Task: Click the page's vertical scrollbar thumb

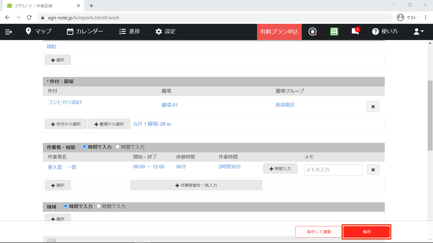Action: (430, 115)
